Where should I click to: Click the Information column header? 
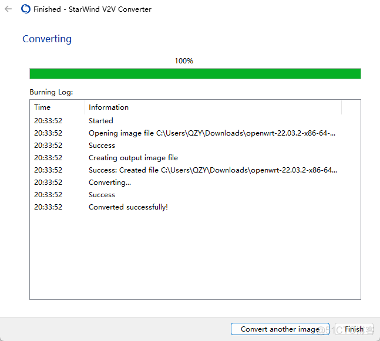tap(213, 107)
